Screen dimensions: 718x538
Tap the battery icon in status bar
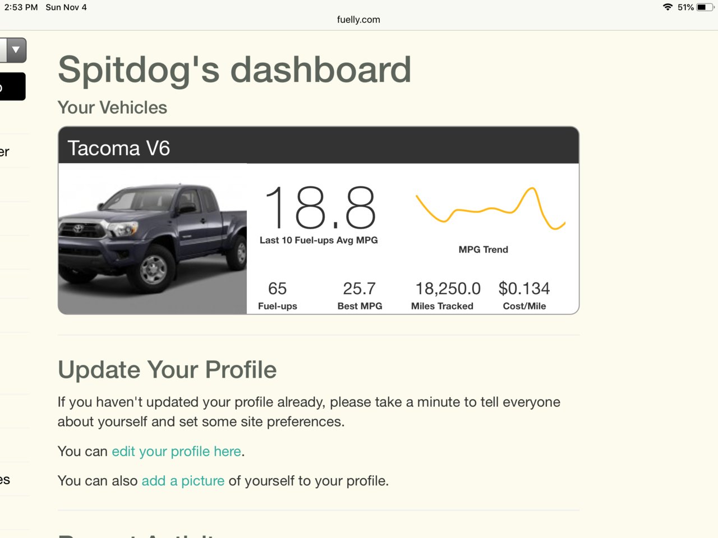click(705, 7)
